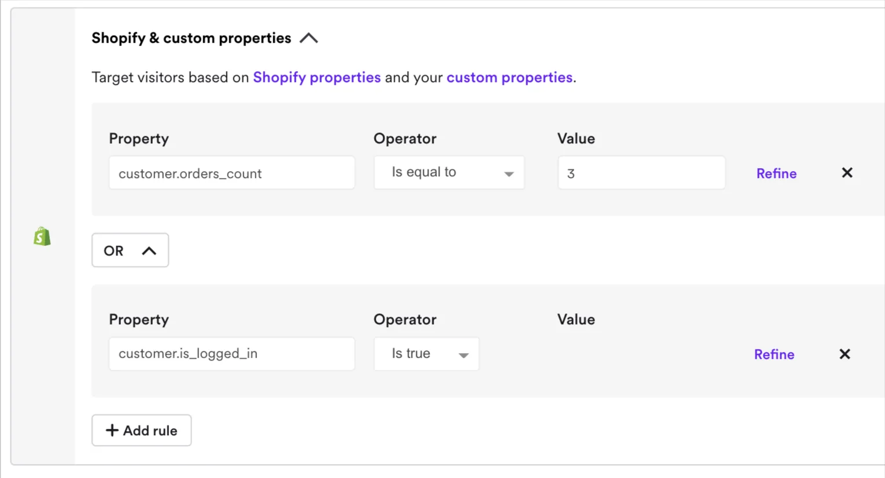The image size is (885, 478).
Task: Click the up-chevron inside the OR selector
Action: 149,251
